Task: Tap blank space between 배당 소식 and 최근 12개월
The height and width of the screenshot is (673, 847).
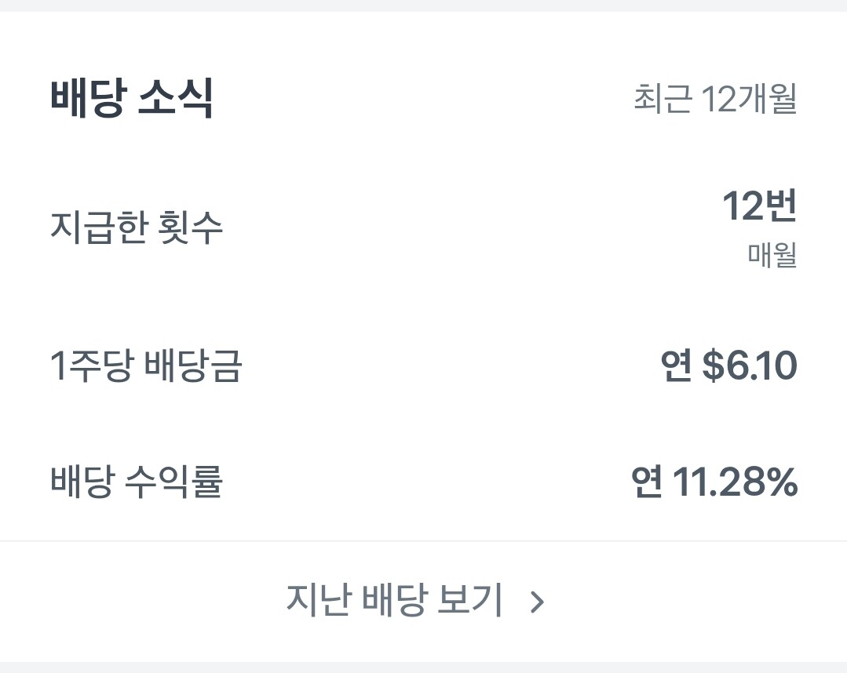Action: point(424,100)
